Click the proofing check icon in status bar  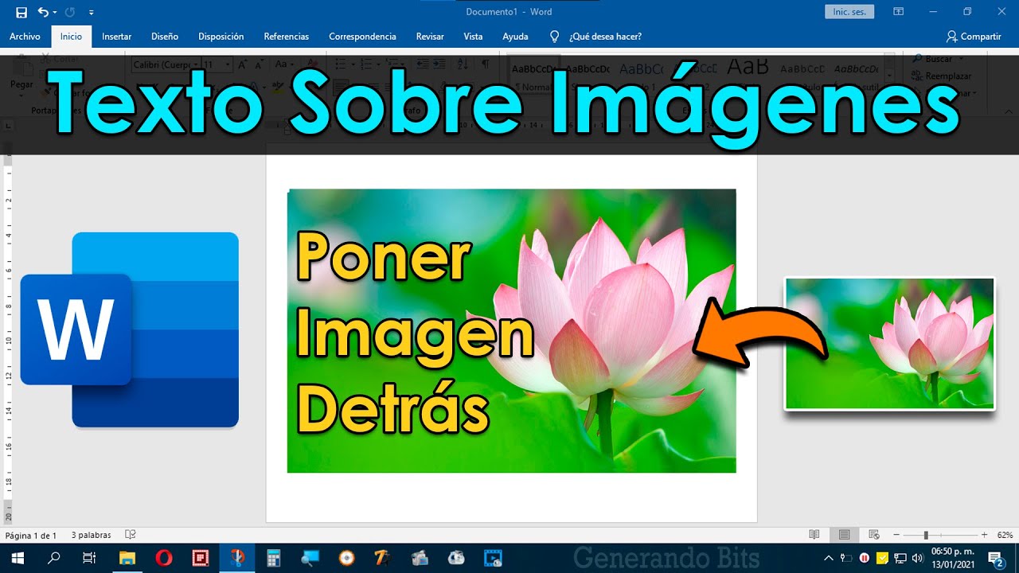(x=131, y=535)
